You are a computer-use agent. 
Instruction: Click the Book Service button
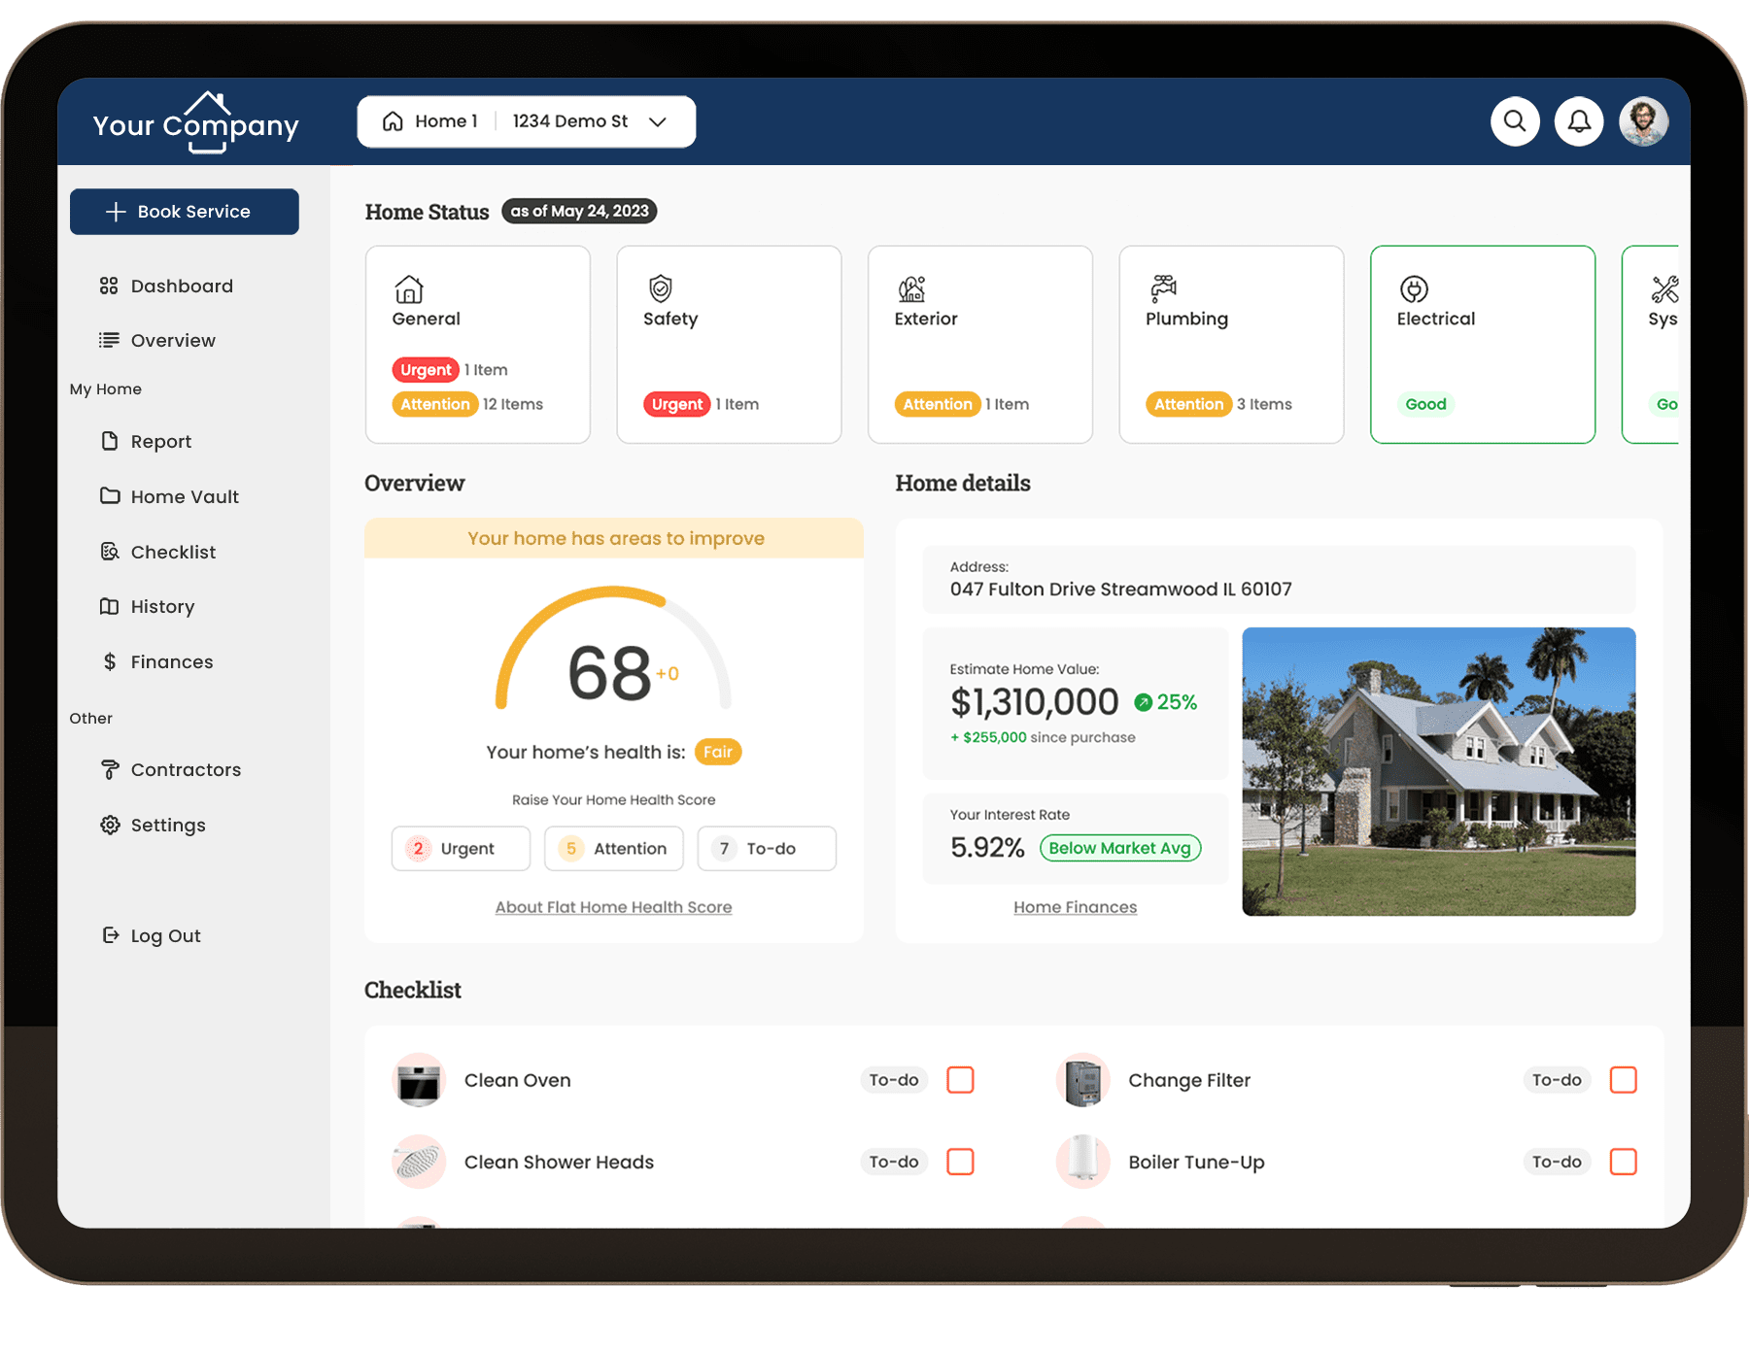(x=185, y=212)
